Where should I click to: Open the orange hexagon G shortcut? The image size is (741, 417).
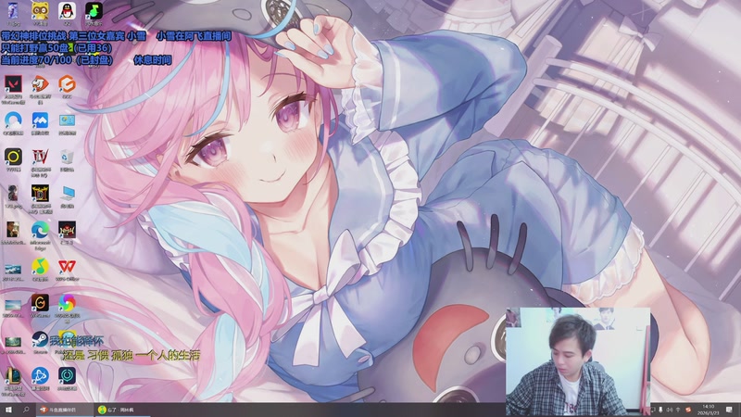point(67,86)
